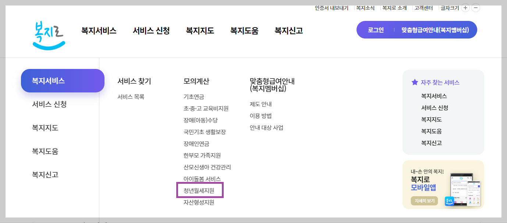507x223 pixels.
Task: Enlarge text with the 글자크기 plus icon
Action: click(x=465, y=7)
